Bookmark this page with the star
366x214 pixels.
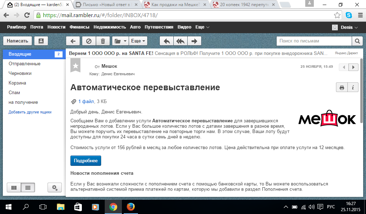tap(337, 15)
